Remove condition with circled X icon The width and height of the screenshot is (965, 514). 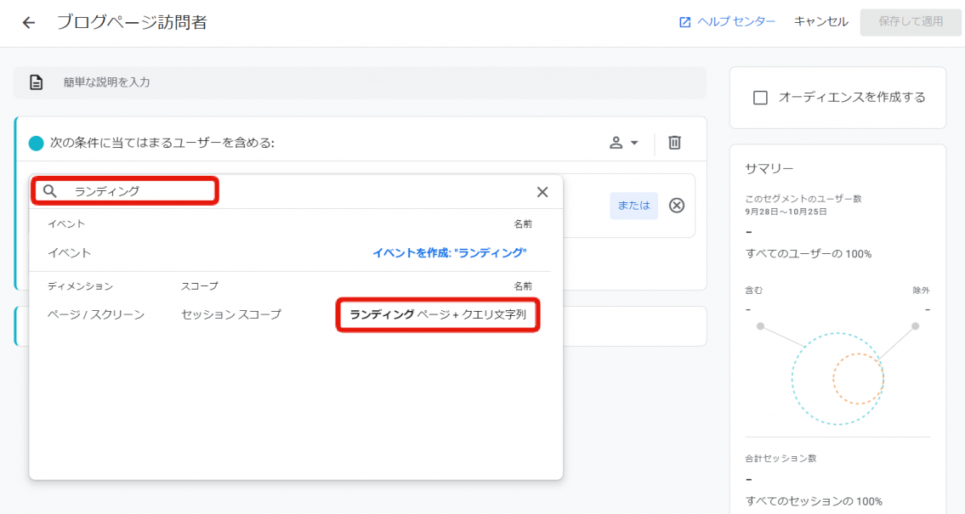tap(677, 206)
